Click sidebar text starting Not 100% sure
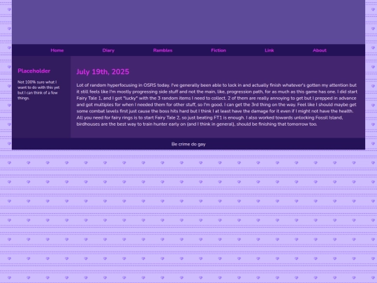 38,90
